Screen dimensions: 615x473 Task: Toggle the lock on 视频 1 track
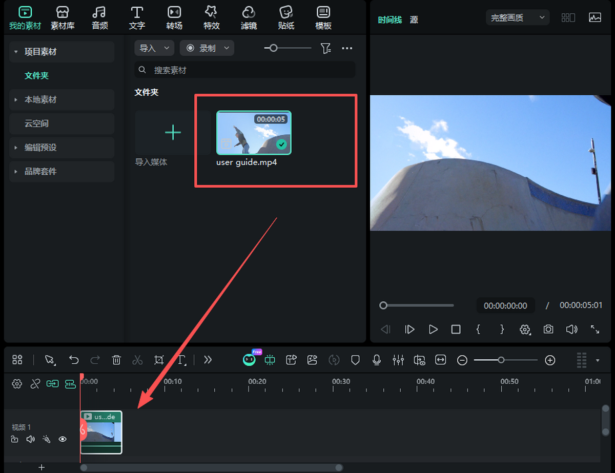tap(15, 439)
